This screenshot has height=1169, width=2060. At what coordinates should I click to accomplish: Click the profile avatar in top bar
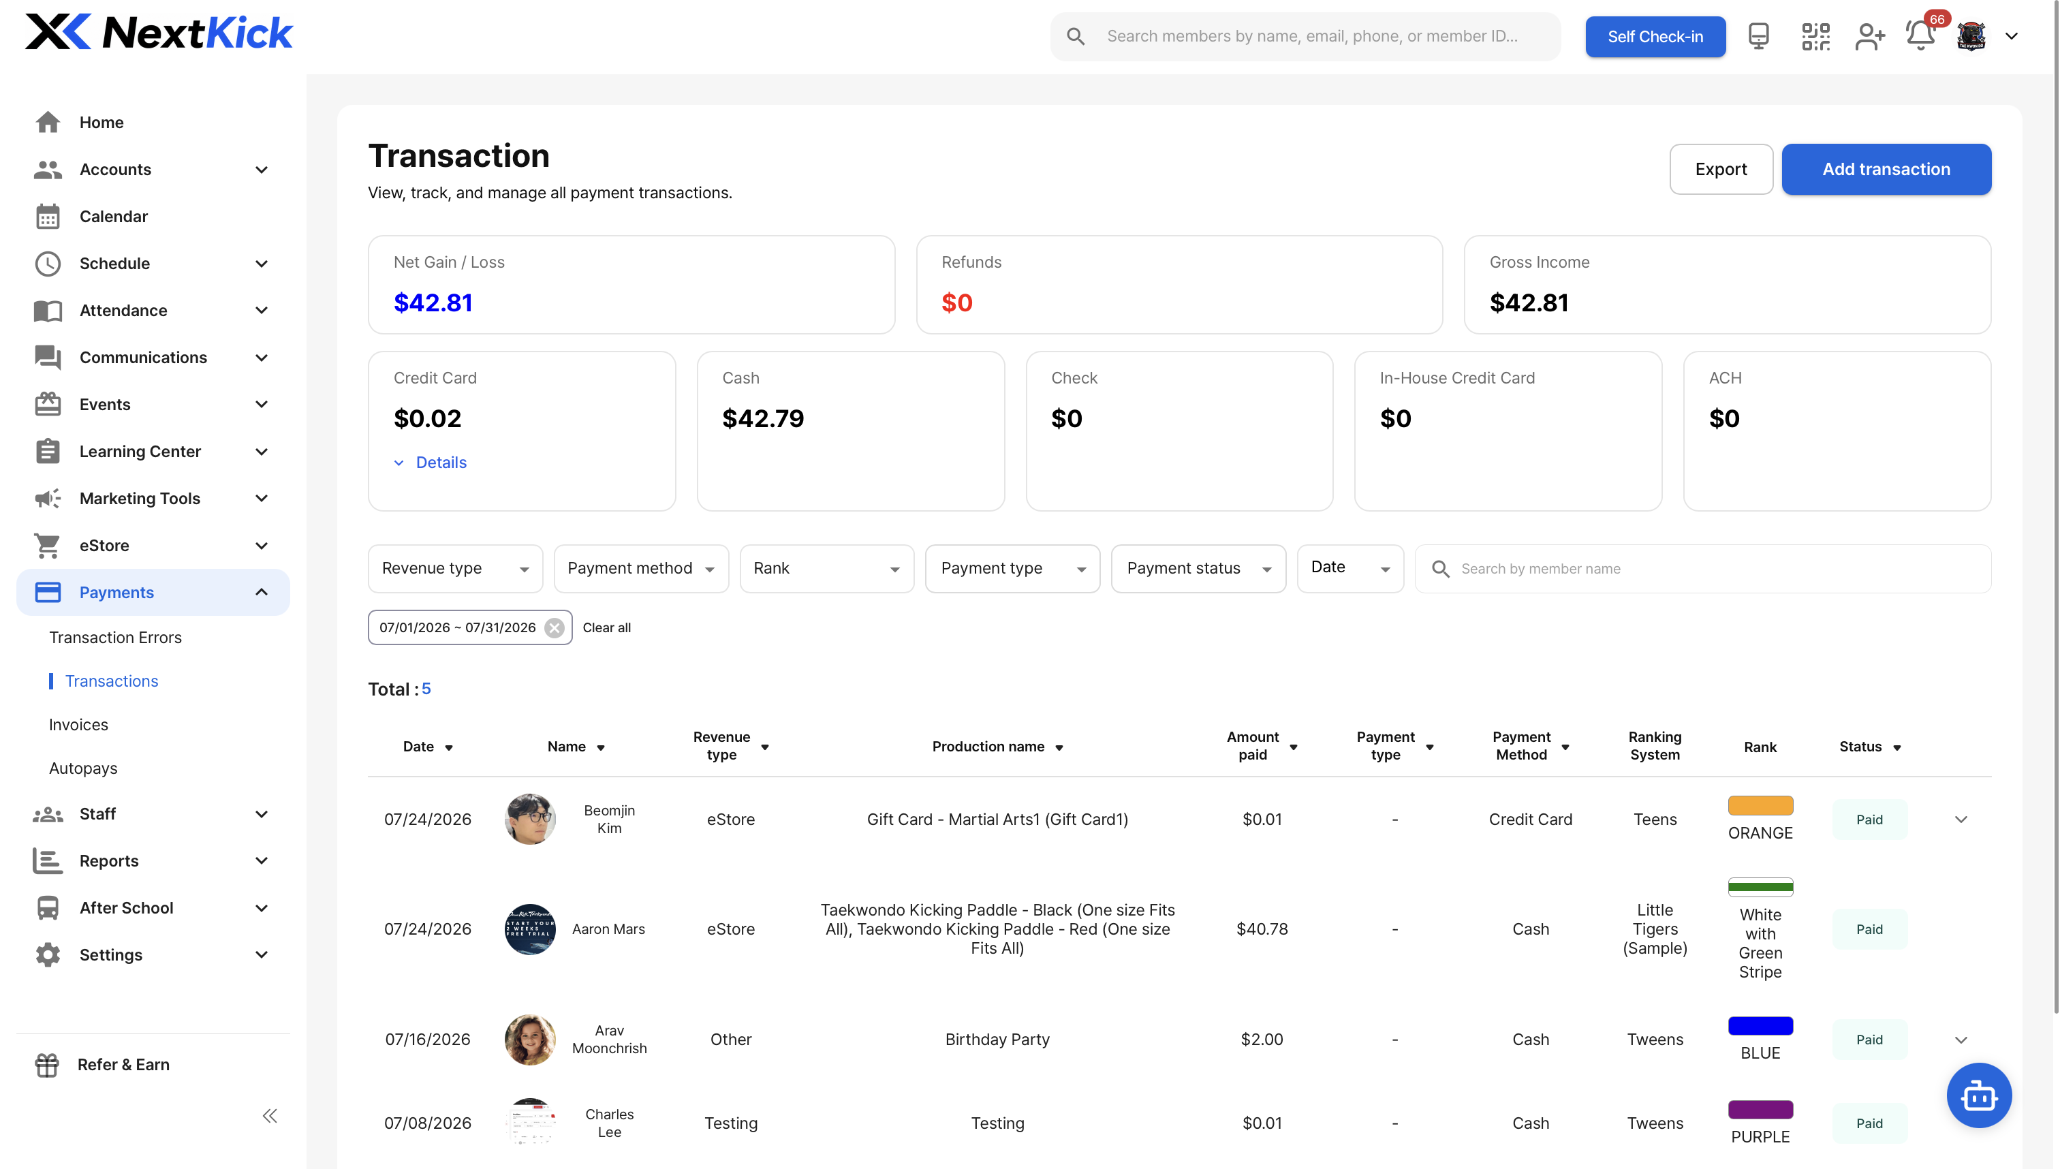[1971, 36]
